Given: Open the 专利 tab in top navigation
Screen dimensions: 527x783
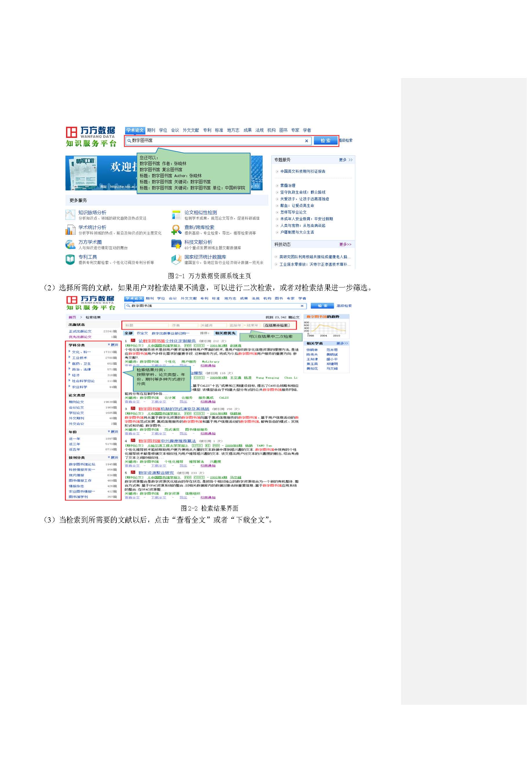Looking at the screenshot, I should coord(207,130).
